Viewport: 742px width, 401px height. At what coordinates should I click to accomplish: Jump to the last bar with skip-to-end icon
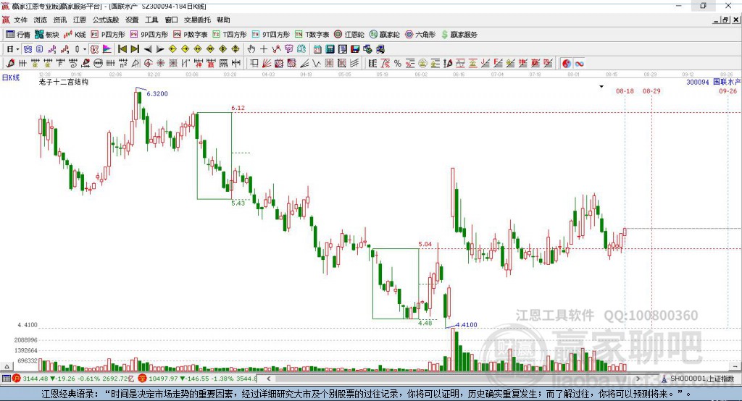[135, 49]
